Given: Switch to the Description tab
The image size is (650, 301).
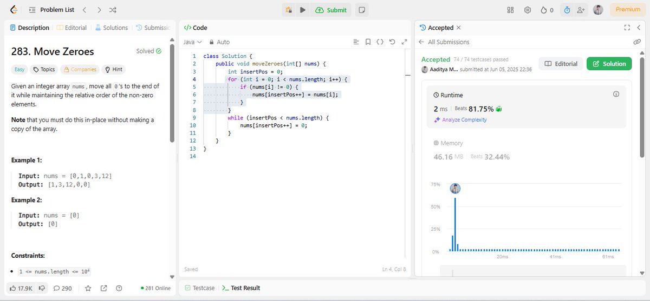Looking at the screenshot, I should 30,28.
